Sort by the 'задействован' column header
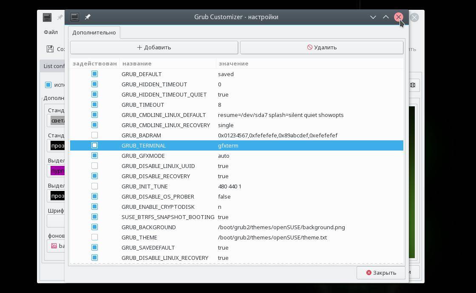Viewport: 476px width, 293px height. click(x=94, y=63)
